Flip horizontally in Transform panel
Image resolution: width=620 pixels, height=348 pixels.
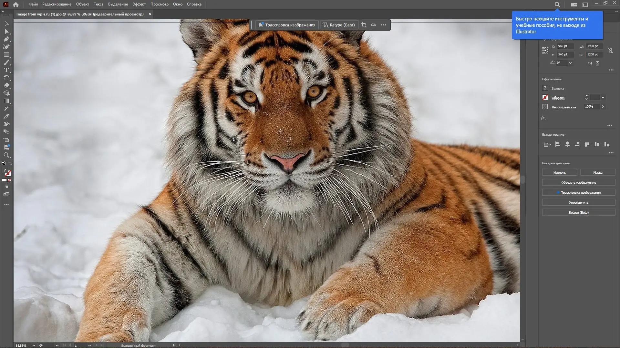(x=590, y=63)
